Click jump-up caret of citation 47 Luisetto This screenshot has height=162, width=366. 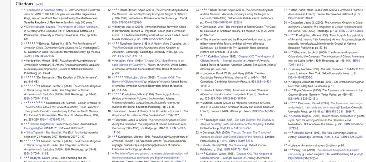[289, 145]
